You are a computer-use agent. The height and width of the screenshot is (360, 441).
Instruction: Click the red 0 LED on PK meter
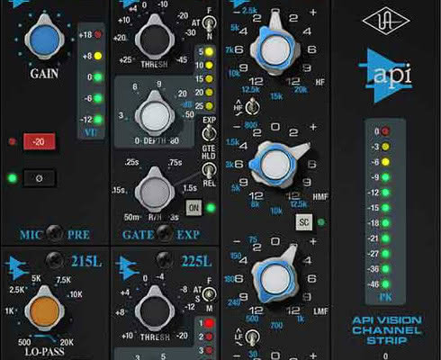[385, 131]
